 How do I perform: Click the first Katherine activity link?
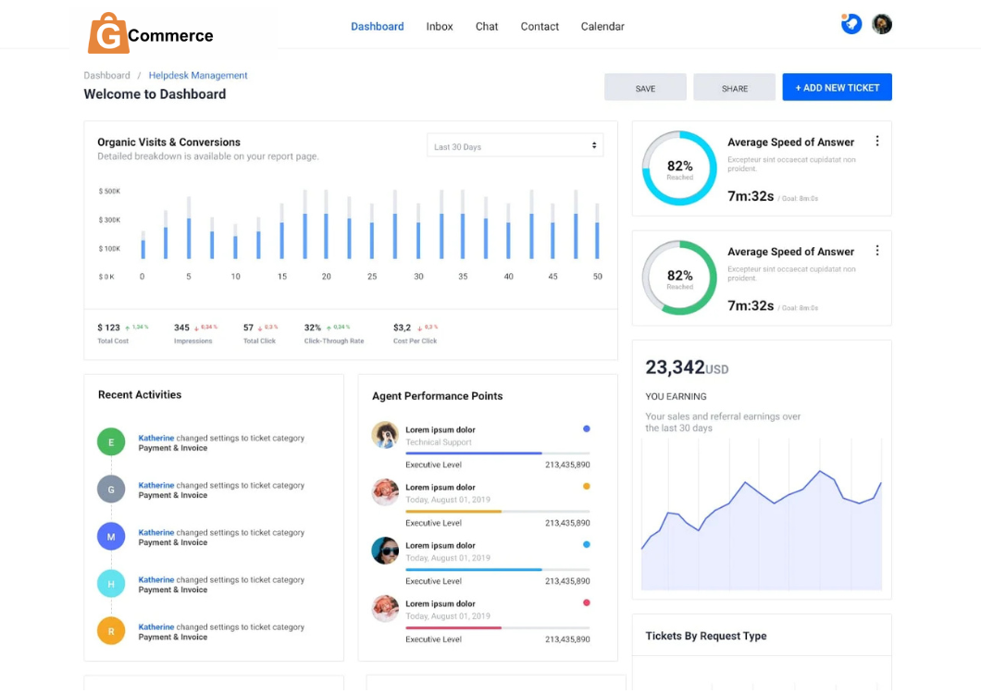(156, 438)
